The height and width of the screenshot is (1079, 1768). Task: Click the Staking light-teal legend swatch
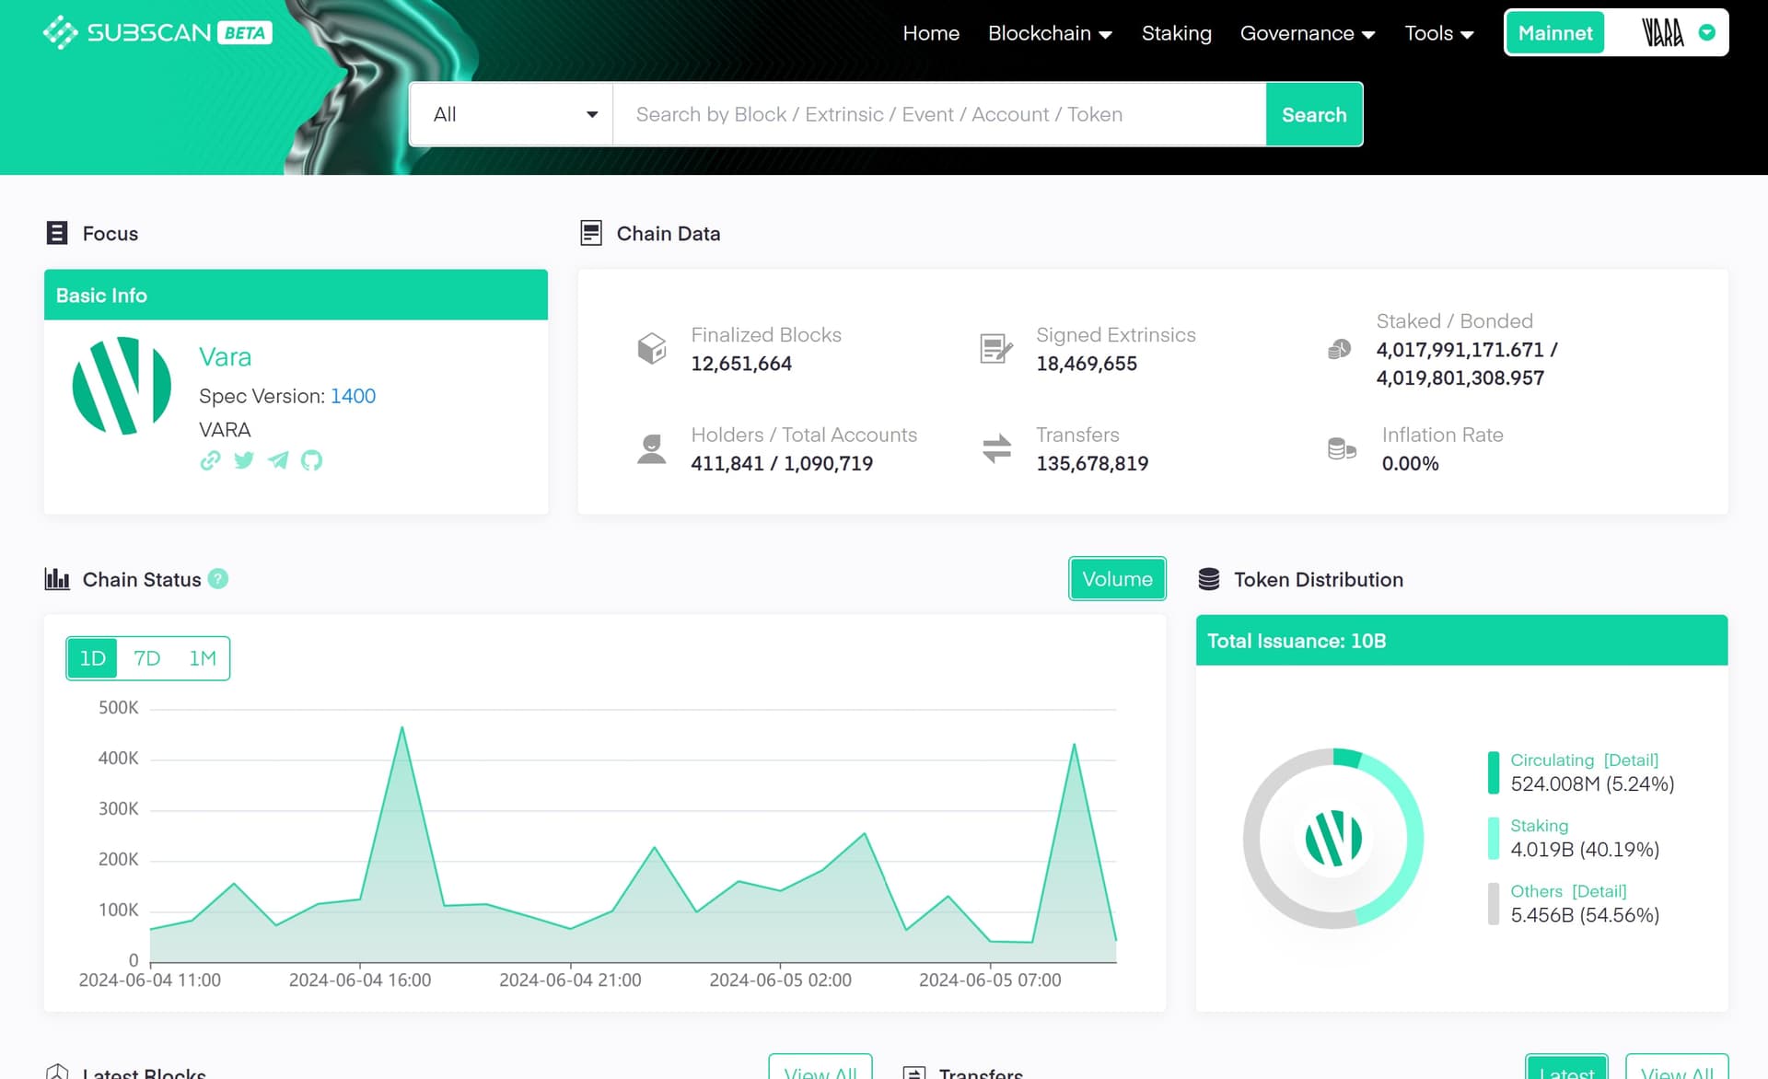[1494, 838]
